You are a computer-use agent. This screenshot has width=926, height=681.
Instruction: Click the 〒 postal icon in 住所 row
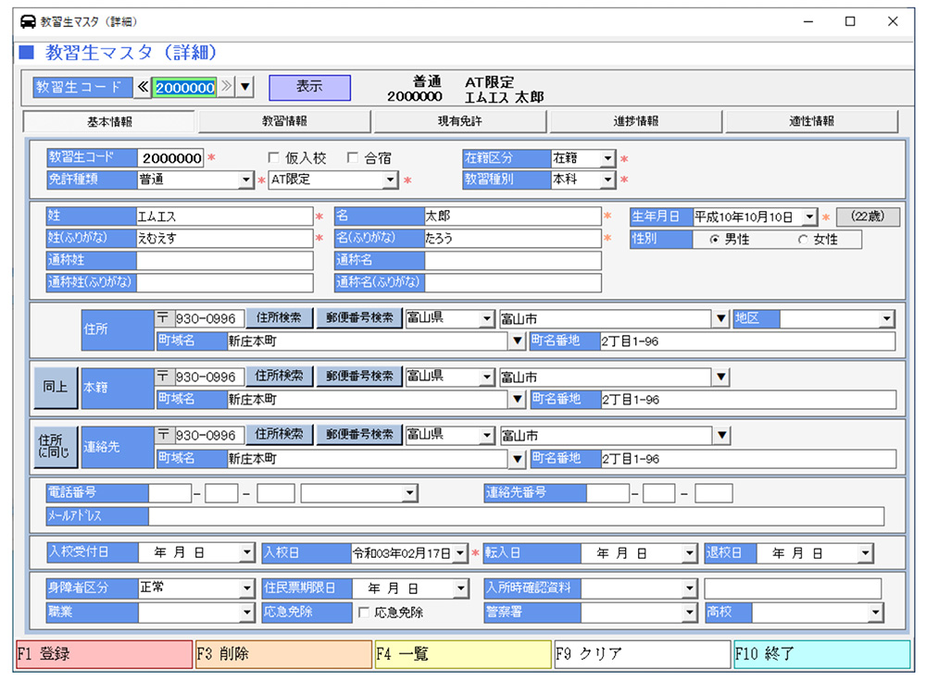164,318
